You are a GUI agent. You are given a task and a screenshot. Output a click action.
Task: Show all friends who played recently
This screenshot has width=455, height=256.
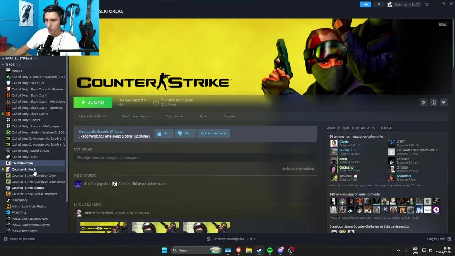pos(375,185)
